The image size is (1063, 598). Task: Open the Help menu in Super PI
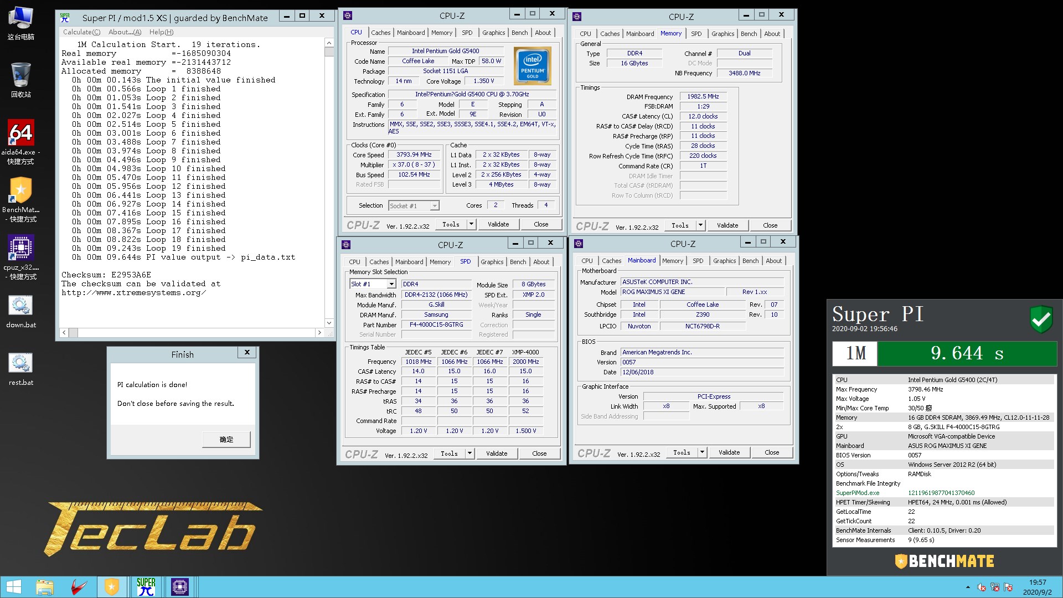(161, 32)
